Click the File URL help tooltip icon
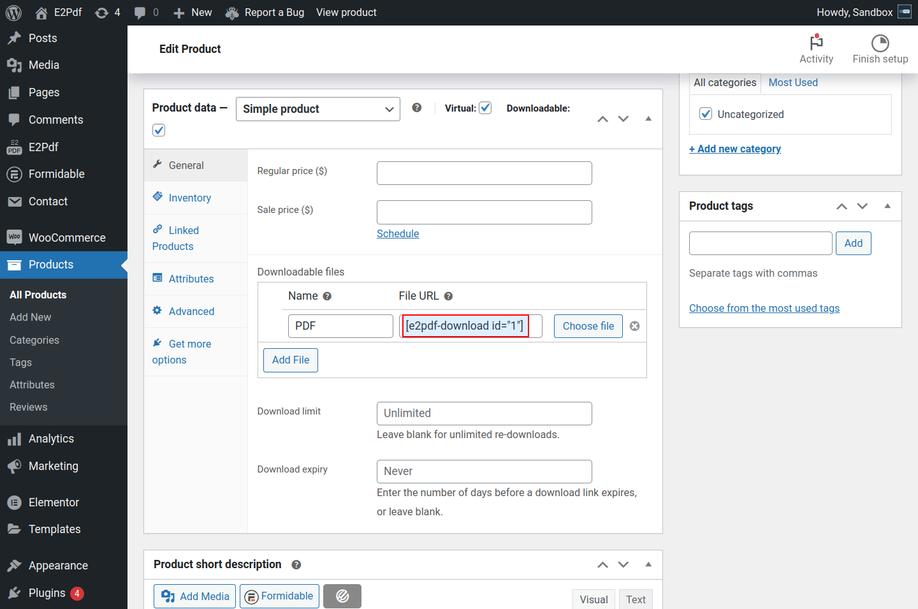This screenshot has height=609, width=918. pos(448,296)
